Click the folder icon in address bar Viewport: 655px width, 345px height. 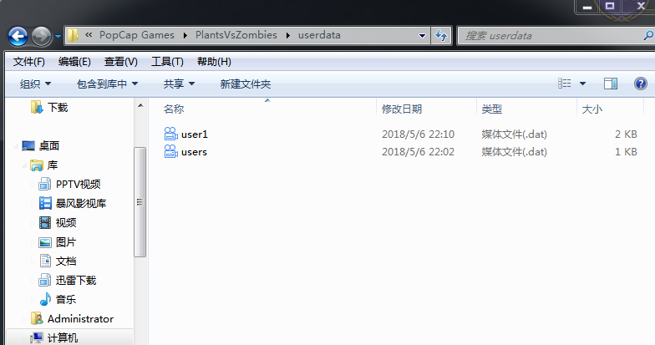pos(73,35)
